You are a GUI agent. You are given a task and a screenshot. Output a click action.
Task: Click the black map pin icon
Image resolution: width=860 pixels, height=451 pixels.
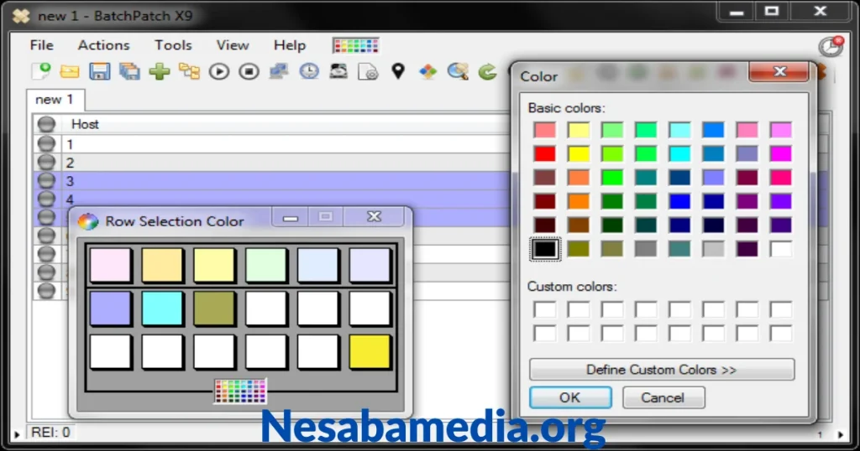(x=398, y=71)
